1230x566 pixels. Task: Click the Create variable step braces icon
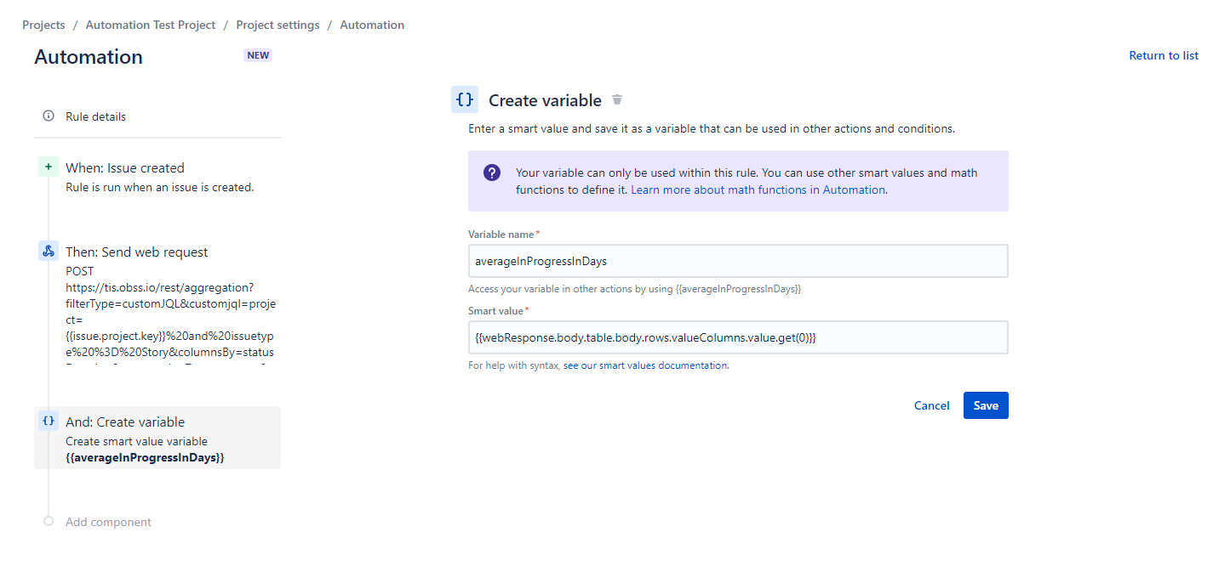49,421
